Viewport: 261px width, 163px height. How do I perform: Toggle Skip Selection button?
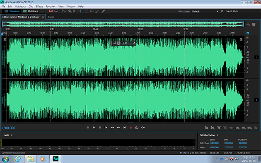(143, 127)
